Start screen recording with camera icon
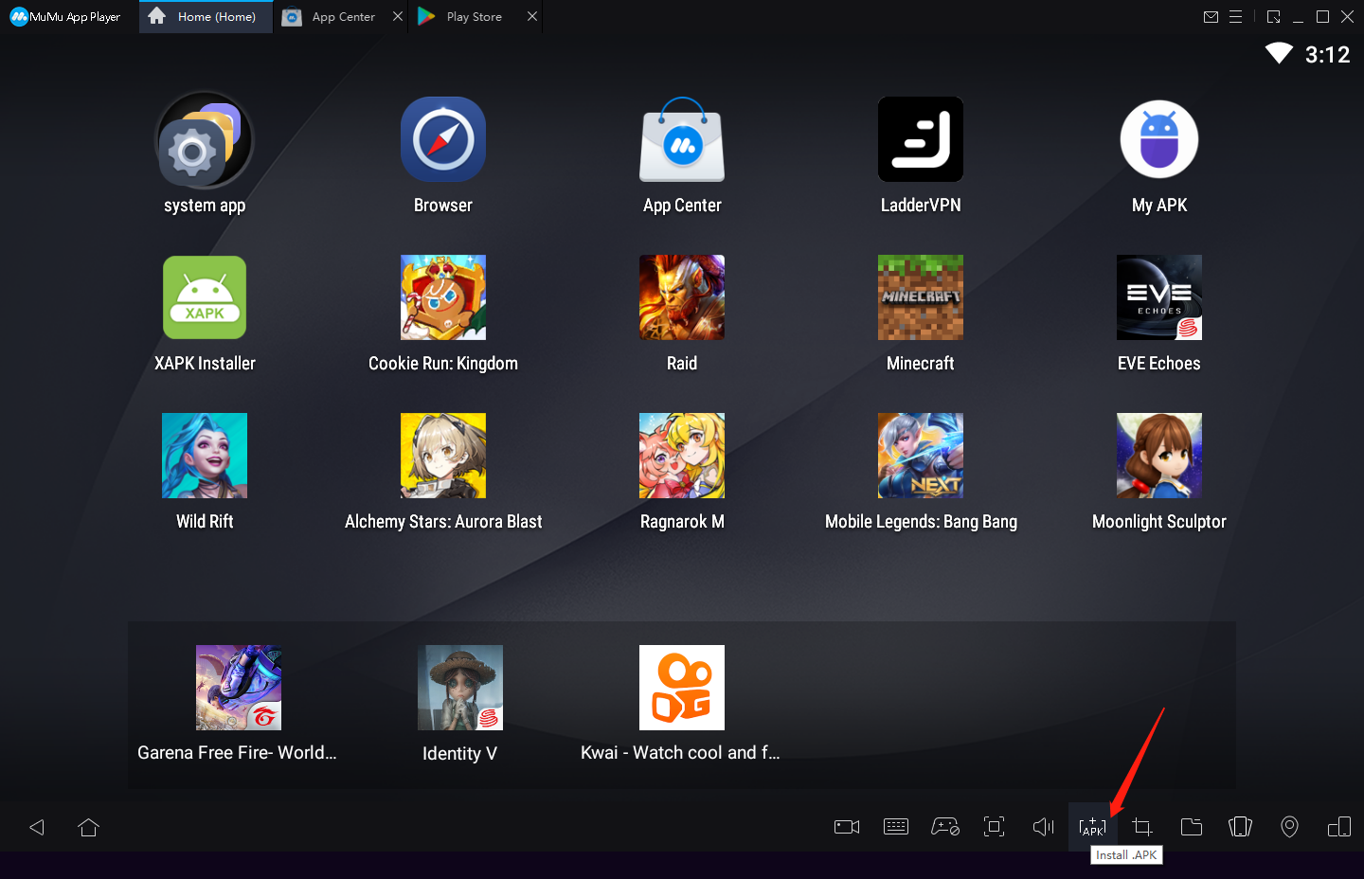The image size is (1364, 879). (847, 827)
